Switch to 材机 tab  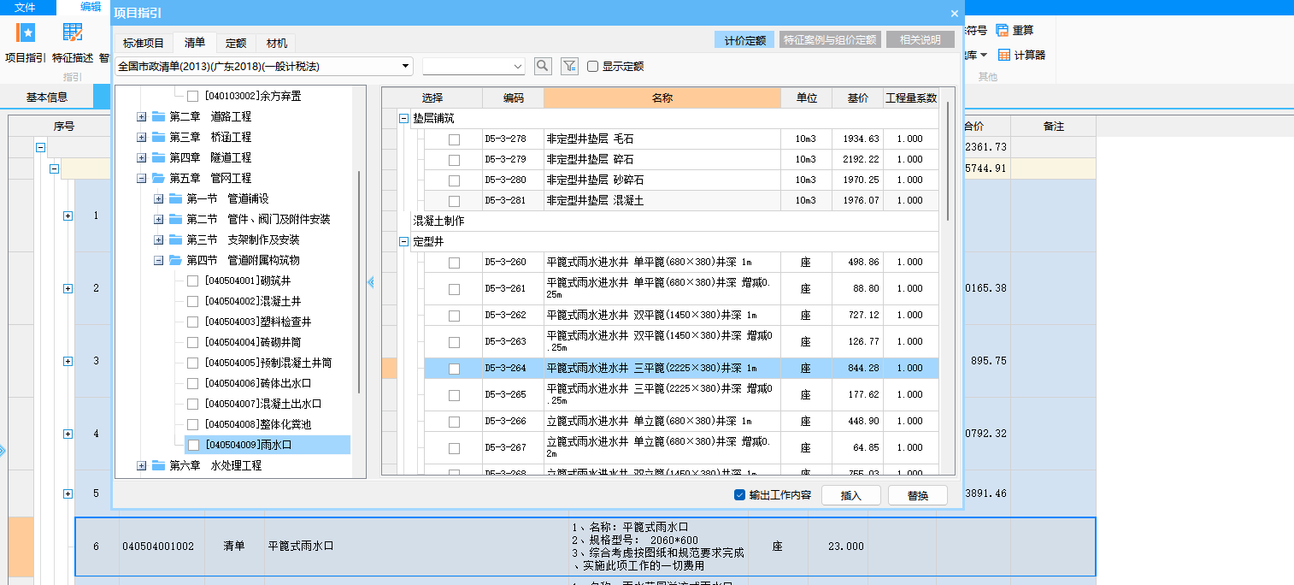coord(276,43)
